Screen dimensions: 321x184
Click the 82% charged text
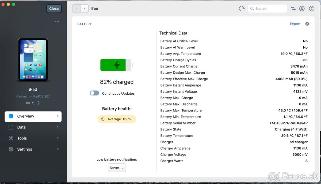coord(117,82)
